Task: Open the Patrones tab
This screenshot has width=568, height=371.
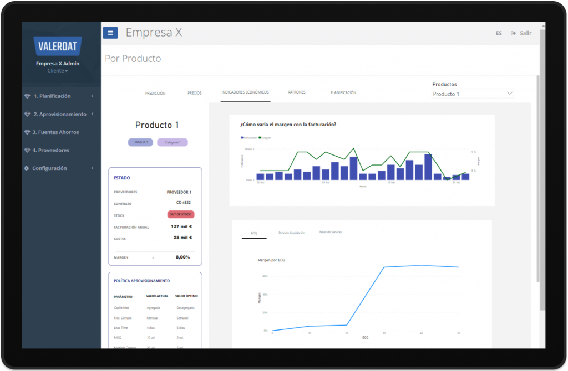Action: (297, 92)
